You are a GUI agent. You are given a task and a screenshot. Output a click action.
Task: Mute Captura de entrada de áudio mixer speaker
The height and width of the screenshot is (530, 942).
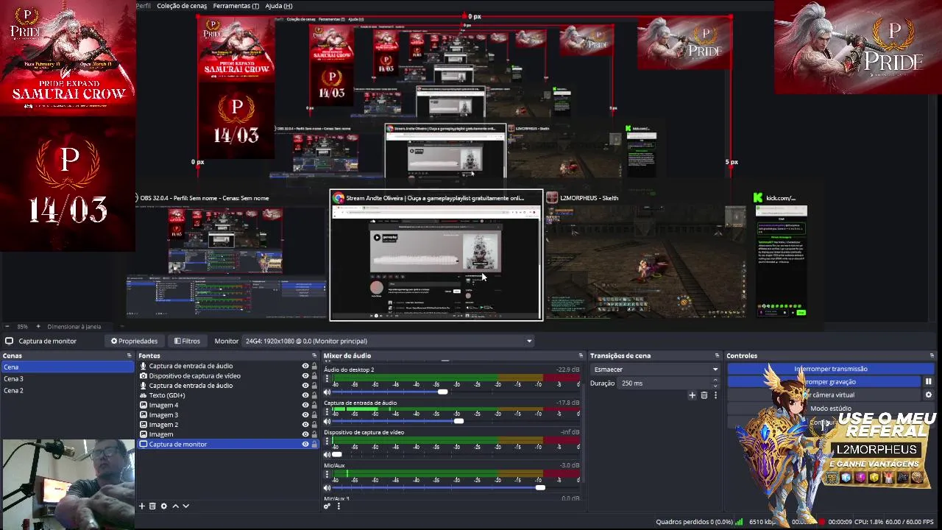coord(327,422)
